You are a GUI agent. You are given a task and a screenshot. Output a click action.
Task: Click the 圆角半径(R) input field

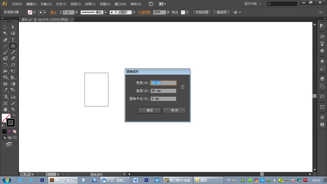163,99
